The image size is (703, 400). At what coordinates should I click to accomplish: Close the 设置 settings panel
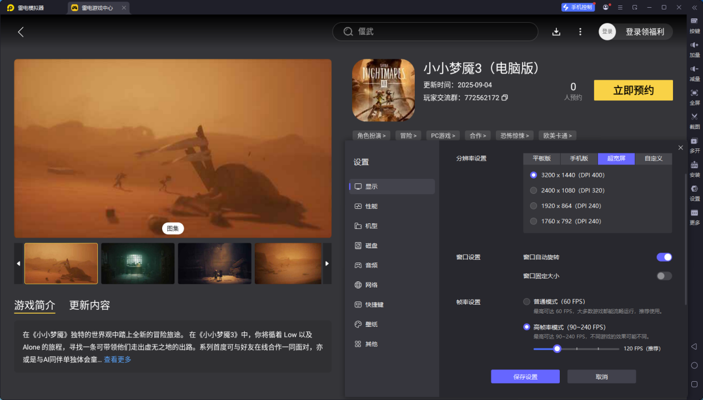(681, 147)
